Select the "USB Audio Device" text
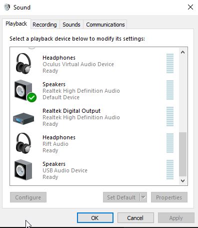The height and width of the screenshot is (228, 198). tap(65, 170)
